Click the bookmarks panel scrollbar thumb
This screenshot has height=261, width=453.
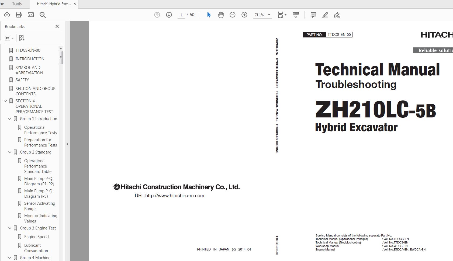pyautogui.click(x=61, y=57)
